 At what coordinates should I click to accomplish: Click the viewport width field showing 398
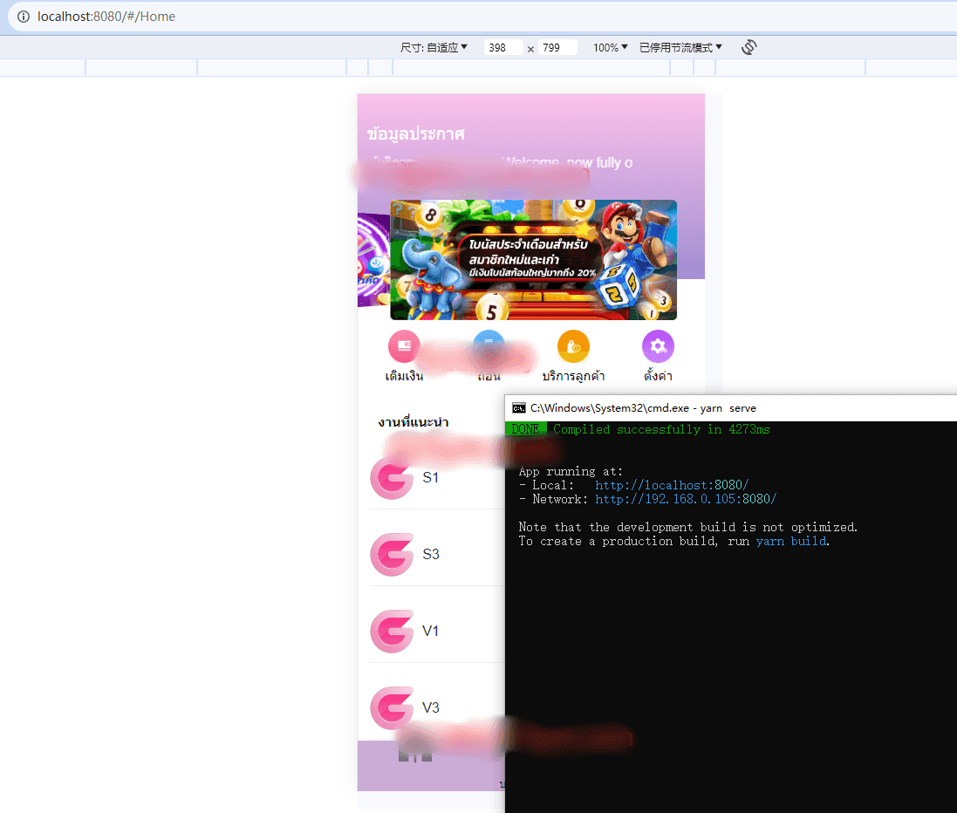pos(502,48)
